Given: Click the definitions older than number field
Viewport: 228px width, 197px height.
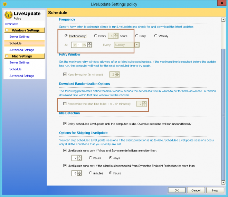Looking at the screenshot, I should [75, 158].
